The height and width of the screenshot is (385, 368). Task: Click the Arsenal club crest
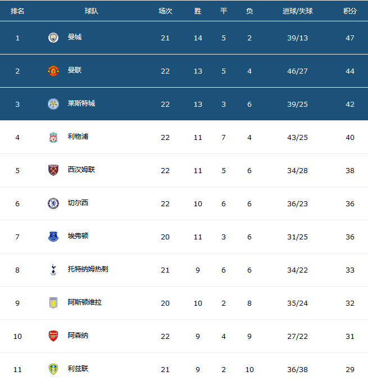53,336
